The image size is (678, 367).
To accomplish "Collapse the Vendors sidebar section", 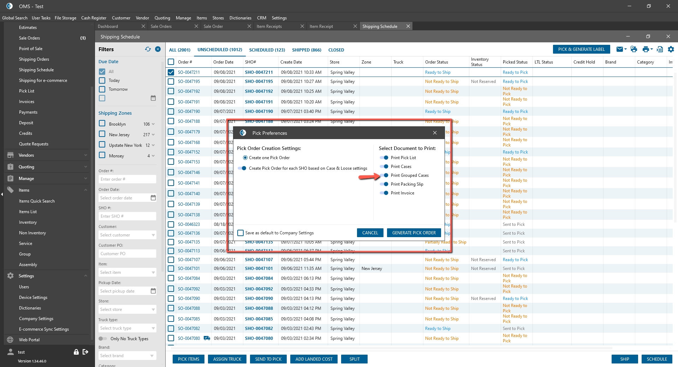I will [x=85, y=155].
